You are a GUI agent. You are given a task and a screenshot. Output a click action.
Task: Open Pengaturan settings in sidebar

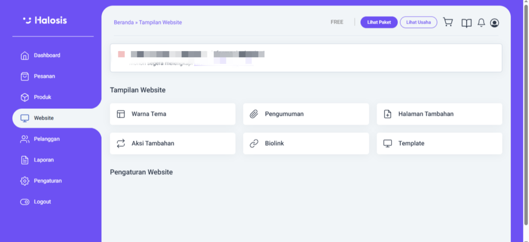[x=48, y=181]
